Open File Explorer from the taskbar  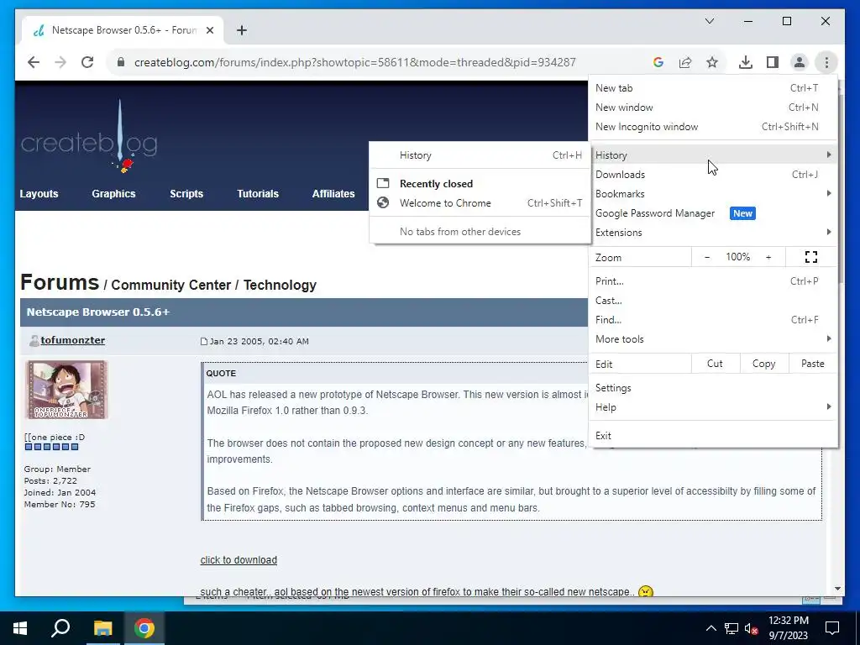click(102, 628)
